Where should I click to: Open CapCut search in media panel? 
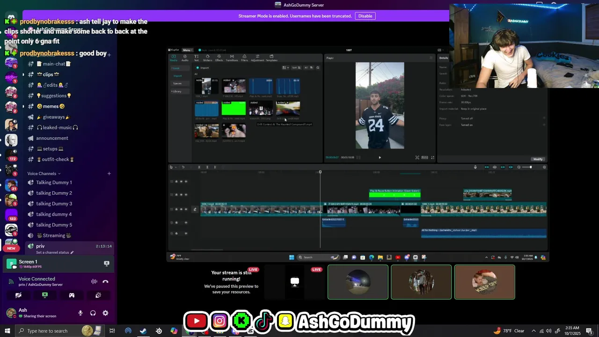[x=318, y=68]
